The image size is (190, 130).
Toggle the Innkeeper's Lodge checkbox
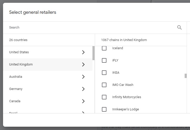(104, 109)
